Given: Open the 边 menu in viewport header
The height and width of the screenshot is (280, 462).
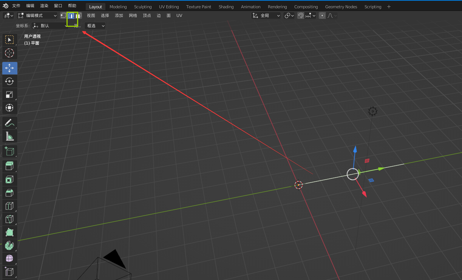Looking at the screenshot, I should 159,15.
